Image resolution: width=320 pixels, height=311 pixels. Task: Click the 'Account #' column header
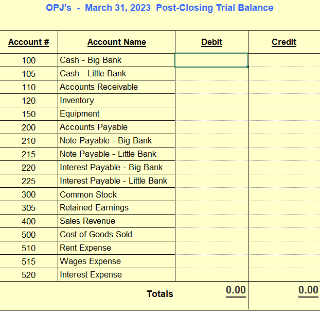[29, 42]
